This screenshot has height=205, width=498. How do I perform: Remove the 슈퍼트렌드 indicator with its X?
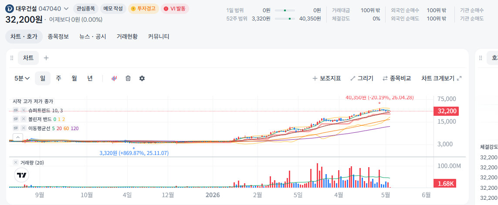23,110
